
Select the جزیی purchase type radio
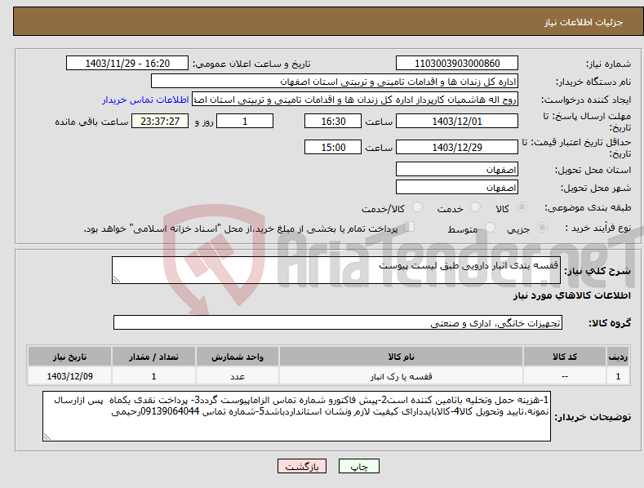coord(542,227)
